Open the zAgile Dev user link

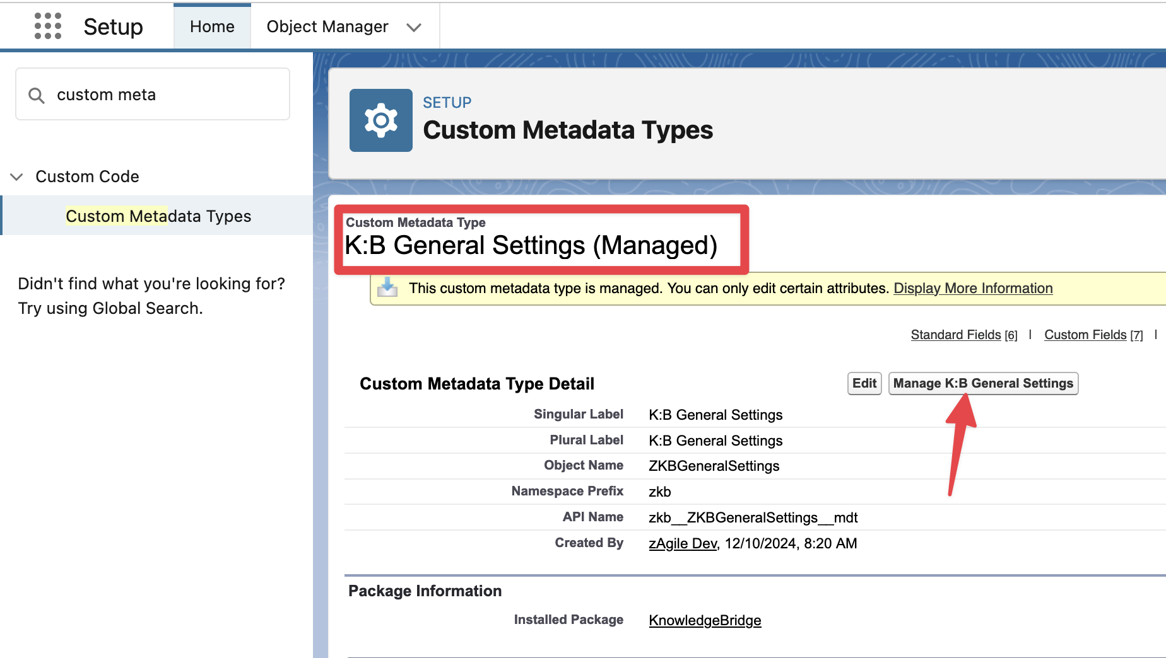(x=683, y=543)
